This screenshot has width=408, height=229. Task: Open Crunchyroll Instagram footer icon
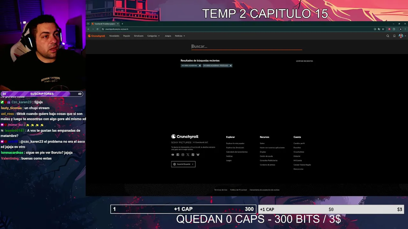coord(183,155)
